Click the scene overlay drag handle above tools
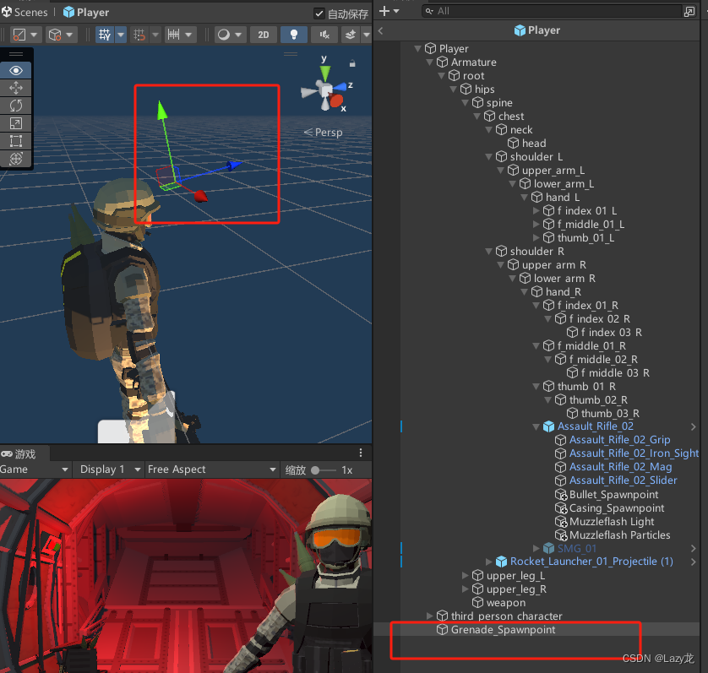The height and width of the screenshot is (673, 708). (16, 54)
